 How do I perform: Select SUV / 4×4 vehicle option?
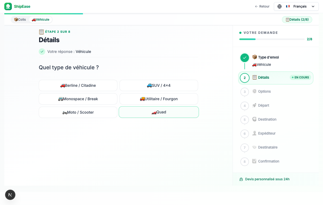coord(159,85)
